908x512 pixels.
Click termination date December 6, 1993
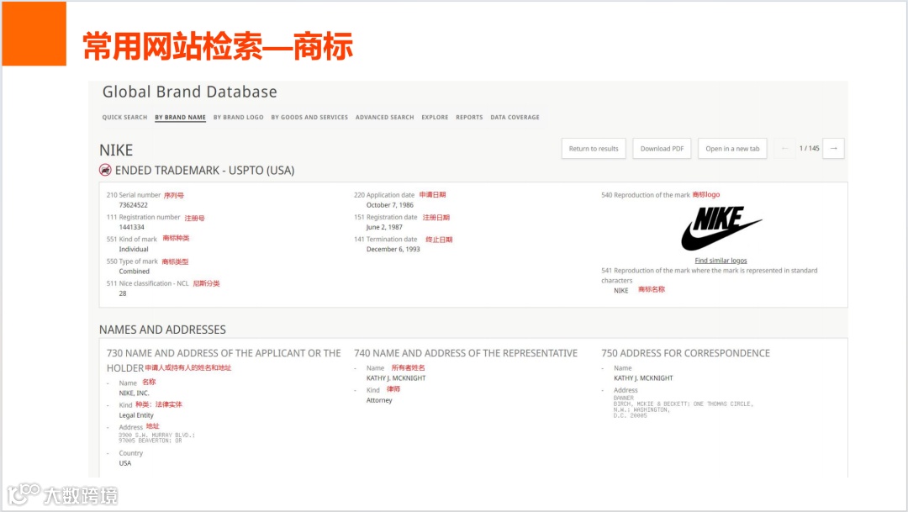[x=393, y=249]
